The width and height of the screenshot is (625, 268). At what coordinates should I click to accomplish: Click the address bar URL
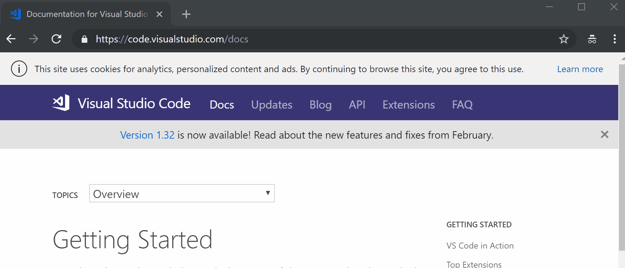[x=172, y=39]
